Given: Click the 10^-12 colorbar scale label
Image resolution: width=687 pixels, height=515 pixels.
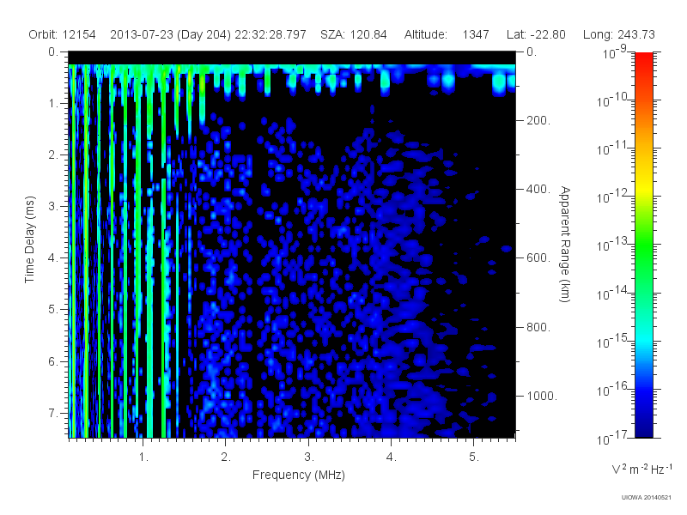Looking at the screenshot, I should click(x=612, y=197).
